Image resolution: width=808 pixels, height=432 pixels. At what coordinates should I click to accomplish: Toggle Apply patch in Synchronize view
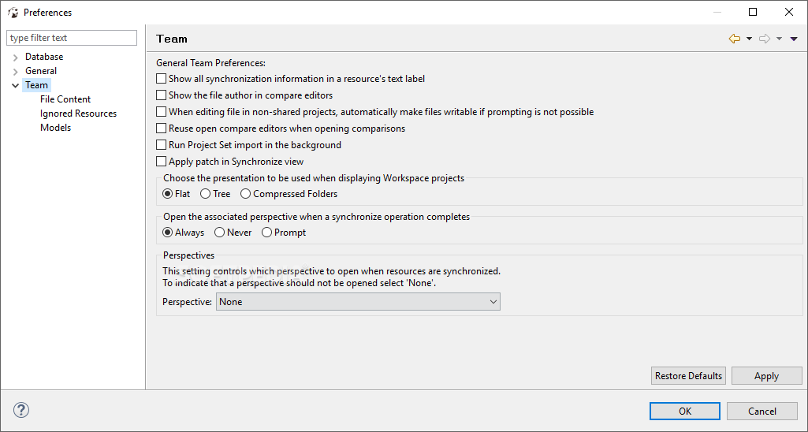click(162, 162)
